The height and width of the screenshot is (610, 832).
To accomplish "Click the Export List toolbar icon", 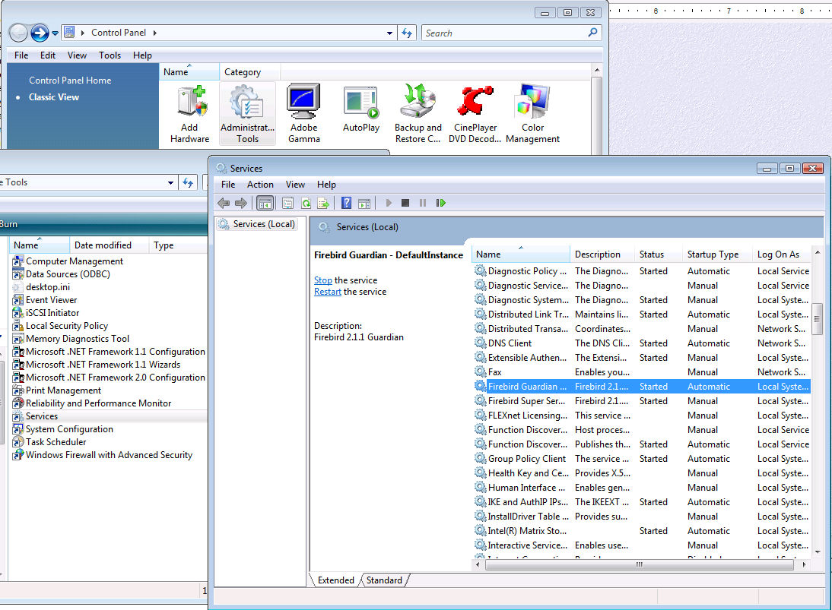I will click(323, 203).
